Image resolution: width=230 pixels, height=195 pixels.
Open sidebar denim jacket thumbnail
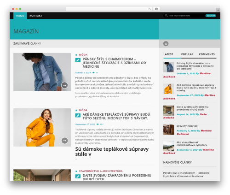[x=168, y=67]
